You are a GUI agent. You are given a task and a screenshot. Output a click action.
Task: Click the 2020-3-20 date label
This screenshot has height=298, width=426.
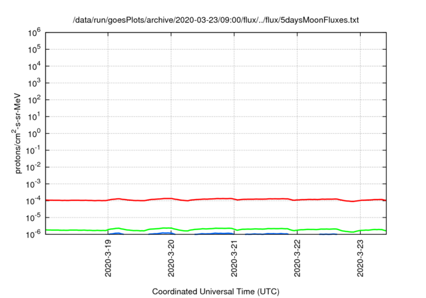[x=171, y=258]
